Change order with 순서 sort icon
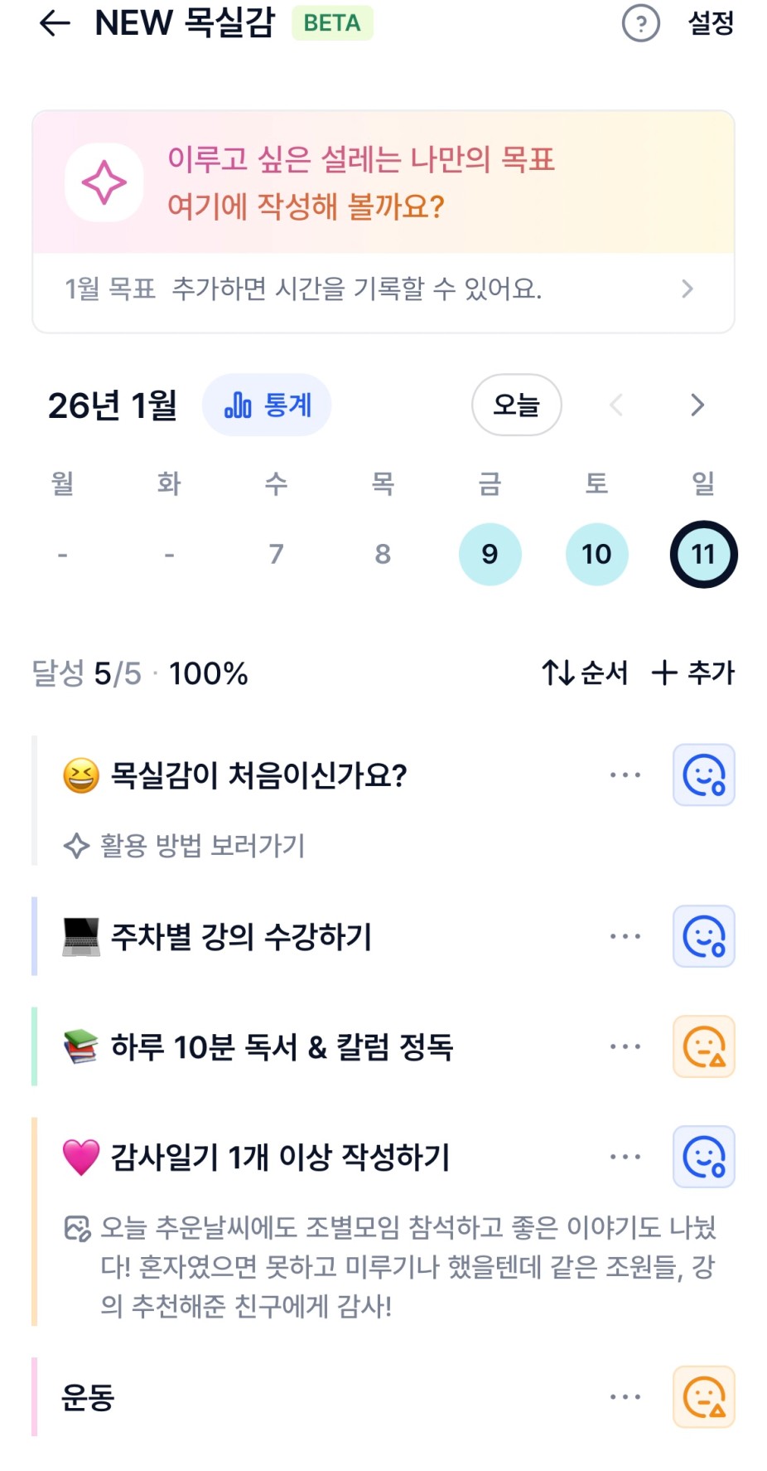 [585, 672]
